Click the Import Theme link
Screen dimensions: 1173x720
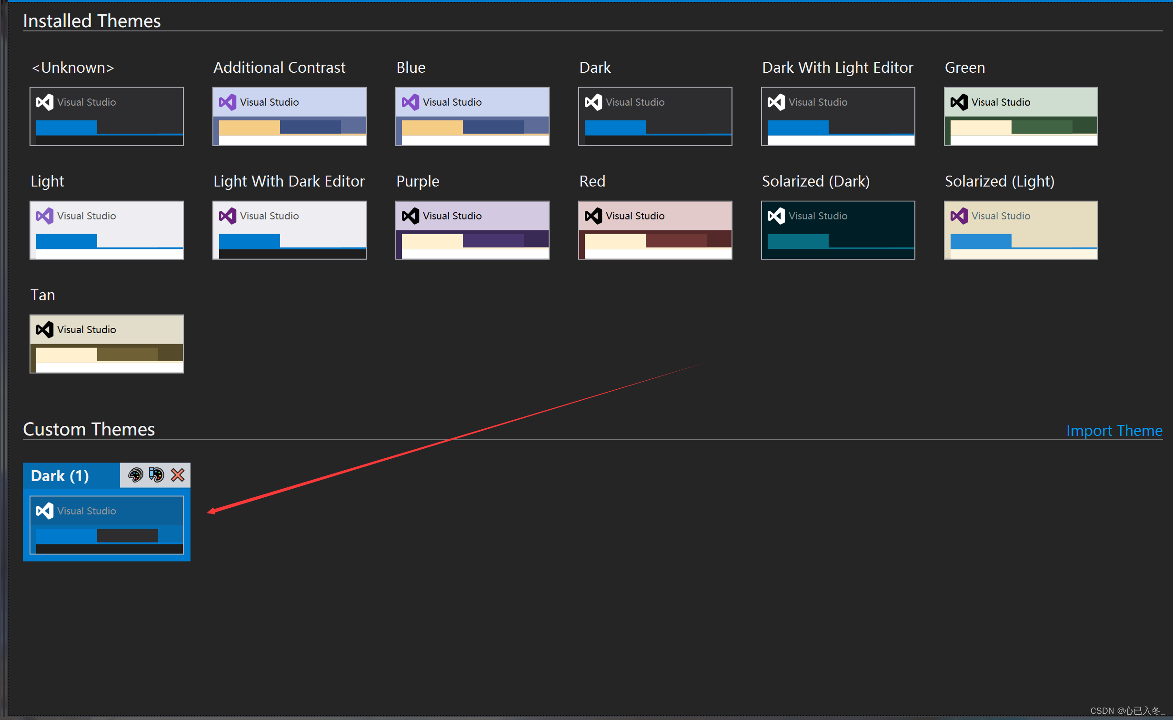click(x=1114, y=431)
